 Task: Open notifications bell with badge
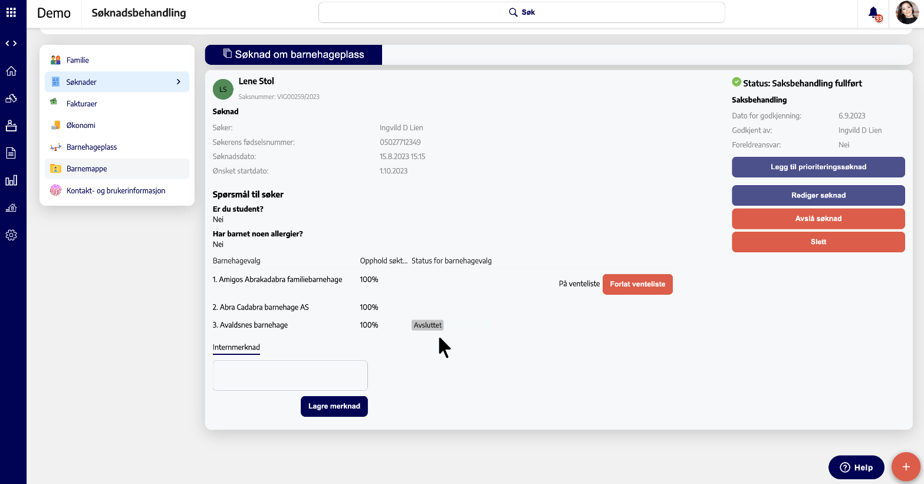874,13
